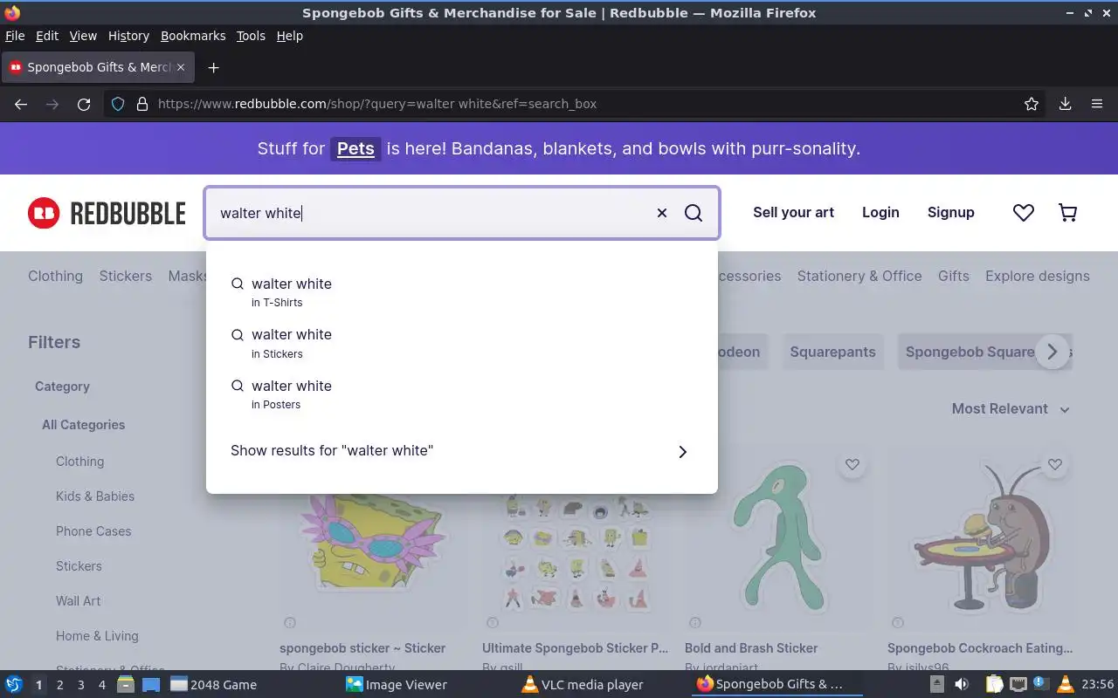Open the Bold and Brash Sticker image
This screenshot has width=1118, height=698.
coord(779,539)
